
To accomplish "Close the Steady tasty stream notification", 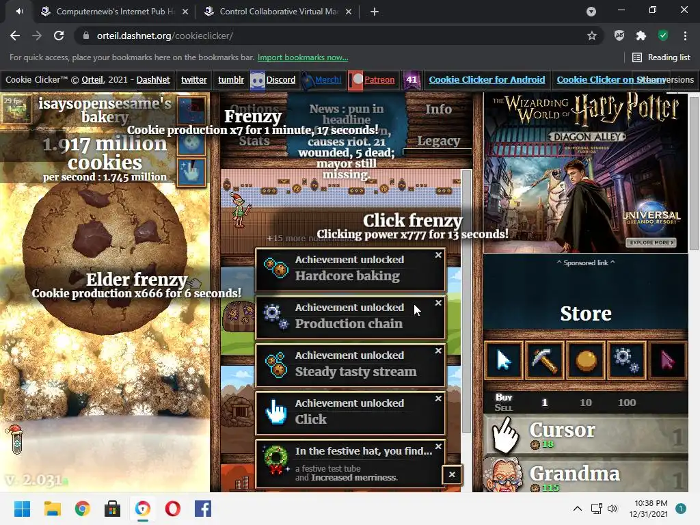I will 438,351.
